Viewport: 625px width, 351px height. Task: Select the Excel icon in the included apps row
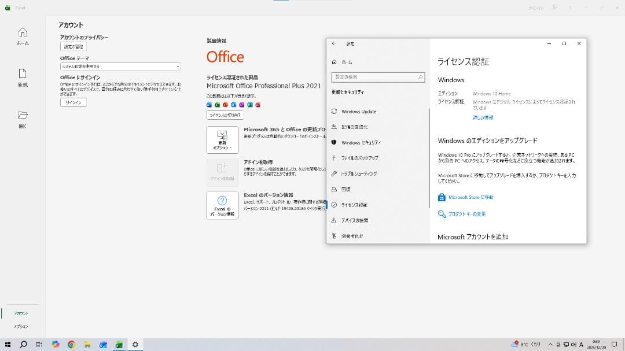(217, 105)
